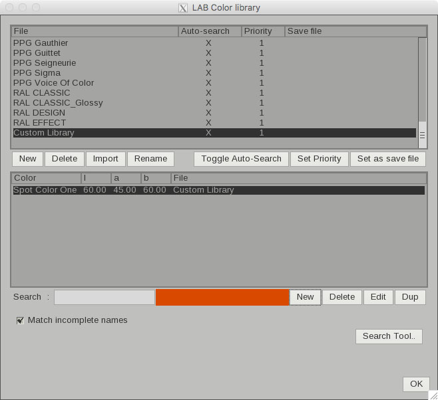Image resolution: width=438 pixels, height=400 pixels.
Task: Click the Priority column header
Action: click(x=262, y=31)
